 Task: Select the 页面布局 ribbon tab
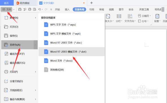point(80,10)
